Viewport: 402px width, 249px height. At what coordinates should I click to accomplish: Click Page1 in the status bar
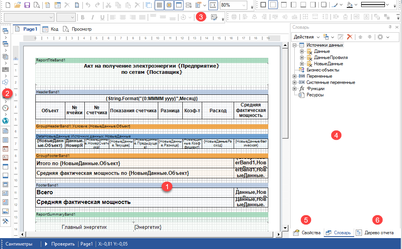(86, 244)
